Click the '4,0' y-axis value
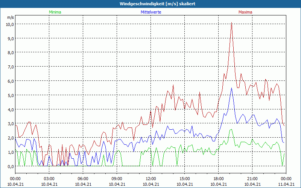301x188 pixels. tap(11, 109)
